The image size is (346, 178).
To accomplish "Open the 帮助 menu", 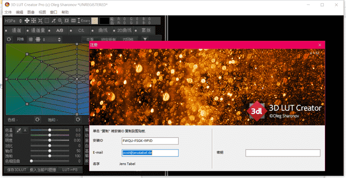I will 65,12.
